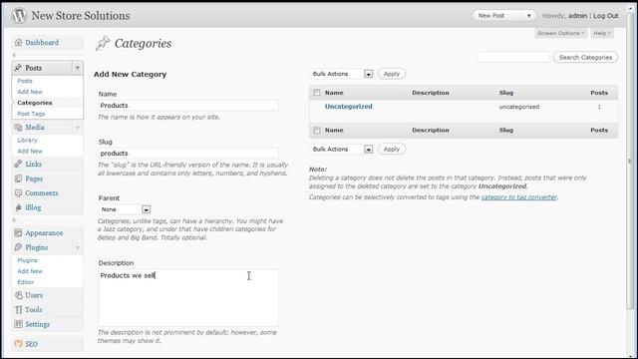
Task: Open Add New under Posts
Action: pos(30,92)
